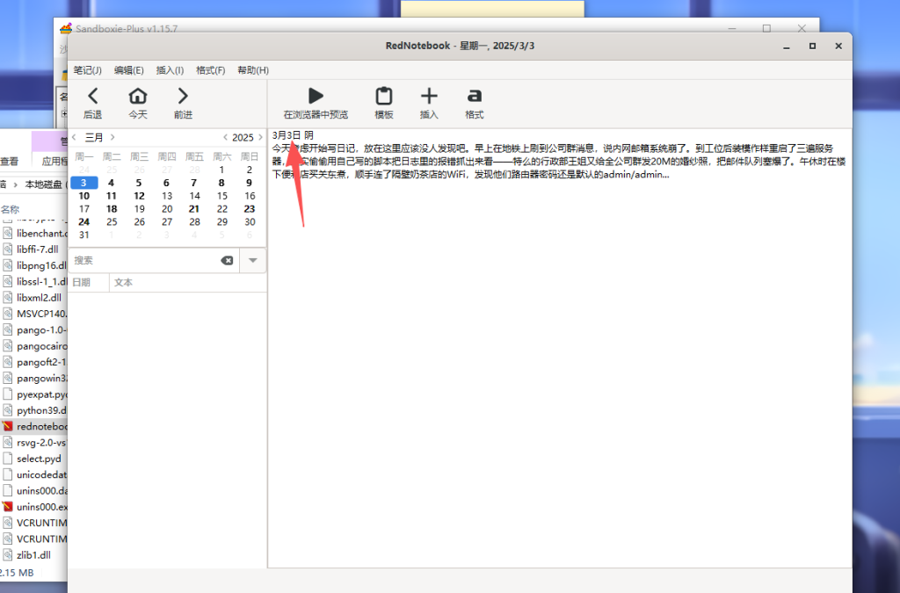The image size is (900, 593).
Task: Open the 编辑(E) menu
Action: (128, 70)
